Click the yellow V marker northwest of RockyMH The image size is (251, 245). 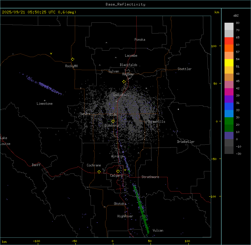point(51,54)
